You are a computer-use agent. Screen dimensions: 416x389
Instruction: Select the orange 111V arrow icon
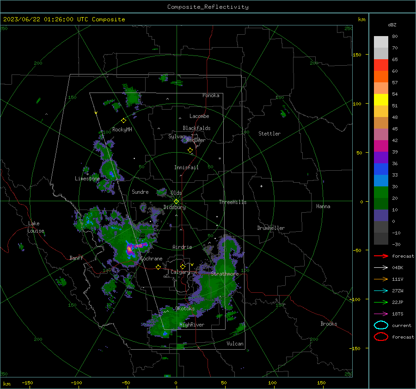point(381,279)
